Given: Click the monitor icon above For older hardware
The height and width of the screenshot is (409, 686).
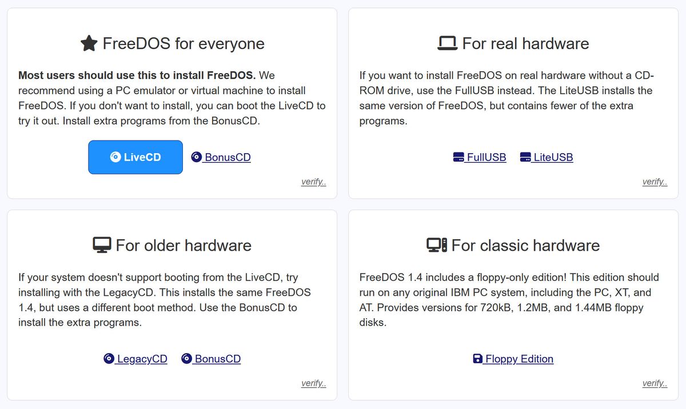Looking at the screenshot, I should tap(102, 244).
